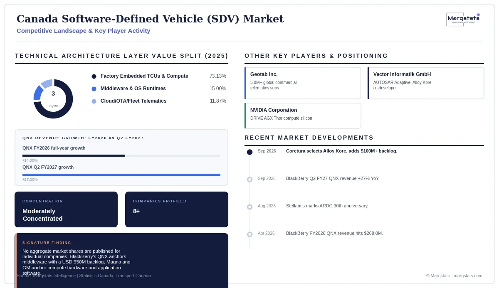This screenshot has height=288, width=499.
Task: Click the Other Key Players & Positioning heading
Action: coord(316,56)
